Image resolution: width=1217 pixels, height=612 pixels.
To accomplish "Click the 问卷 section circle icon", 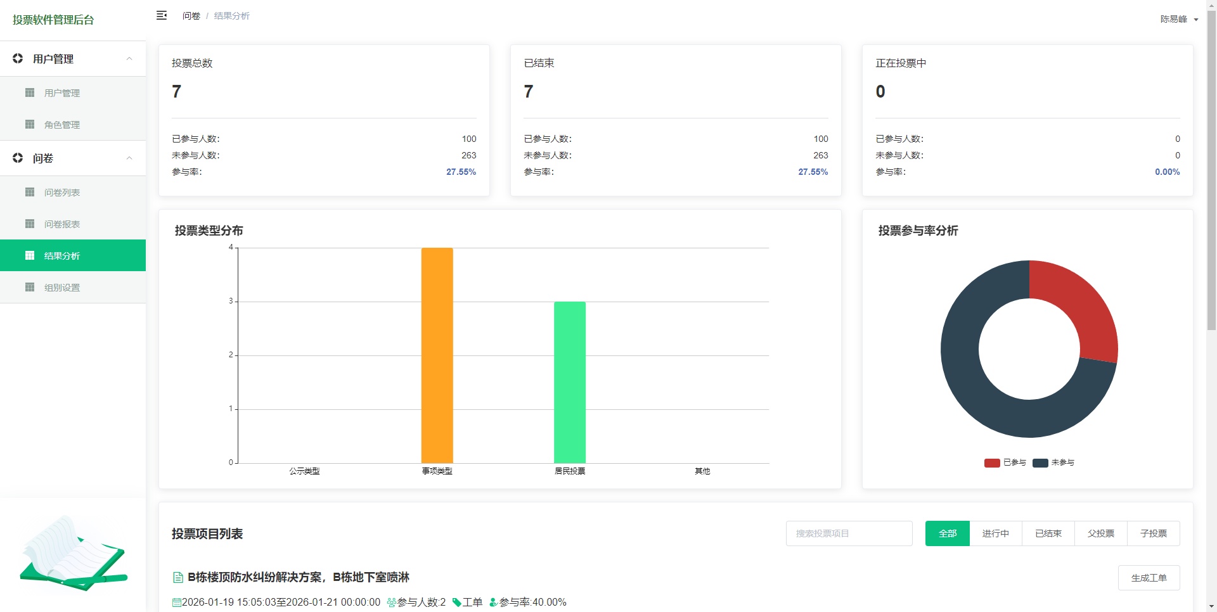I will [18, 158].
